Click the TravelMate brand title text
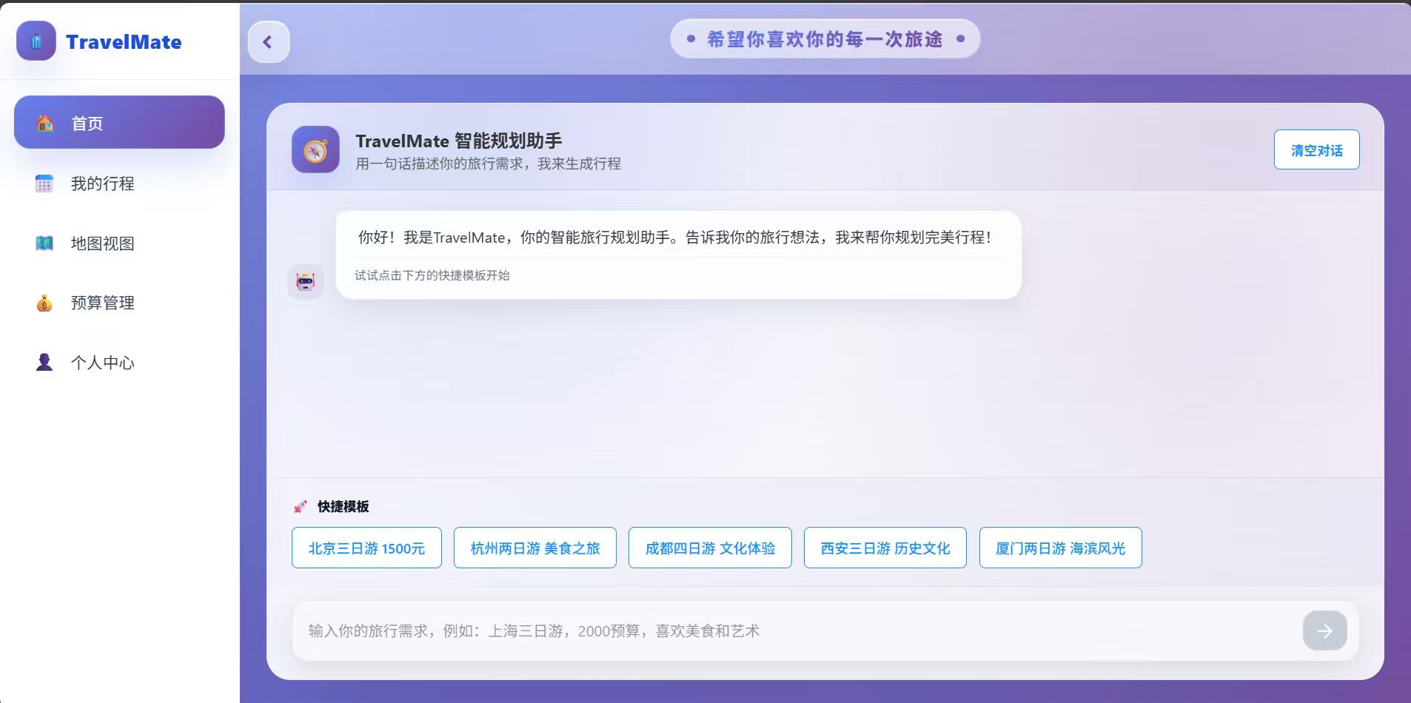The height and width of the screenshot is (703, 1411). [x=124, y=42]
